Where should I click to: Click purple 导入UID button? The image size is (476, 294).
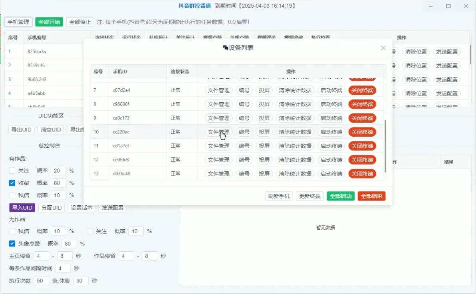click(22, 208)
